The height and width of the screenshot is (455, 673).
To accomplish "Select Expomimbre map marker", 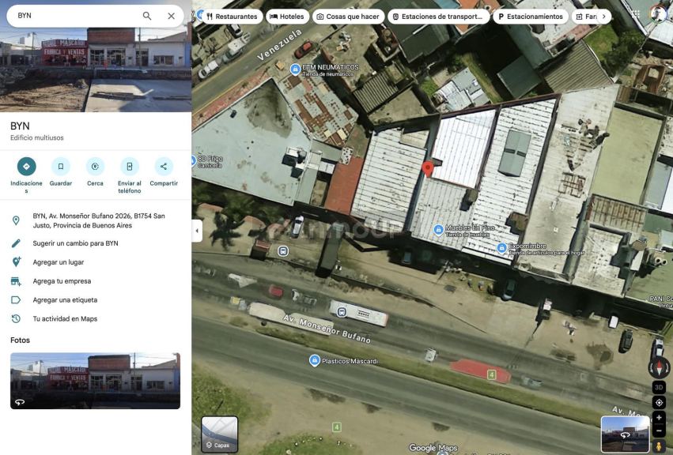I will [x=501, y=247].
